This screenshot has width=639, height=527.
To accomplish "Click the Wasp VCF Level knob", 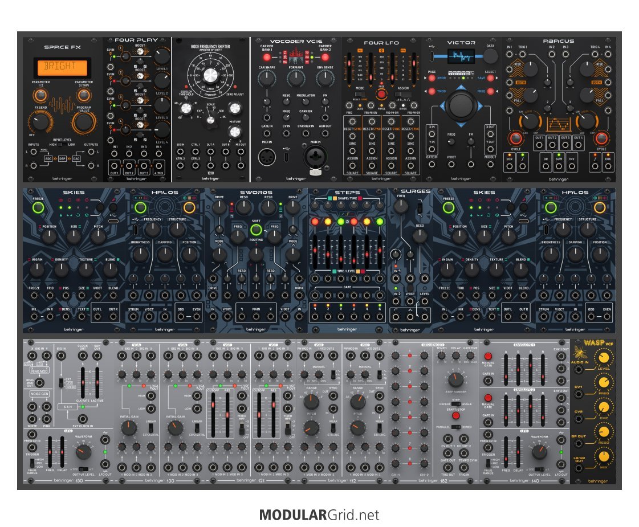I will [603, 358].
